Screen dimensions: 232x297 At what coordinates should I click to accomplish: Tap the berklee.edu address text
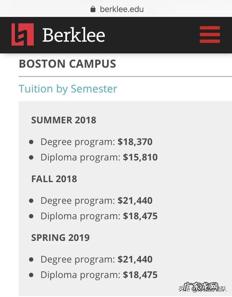coord(122,9)
